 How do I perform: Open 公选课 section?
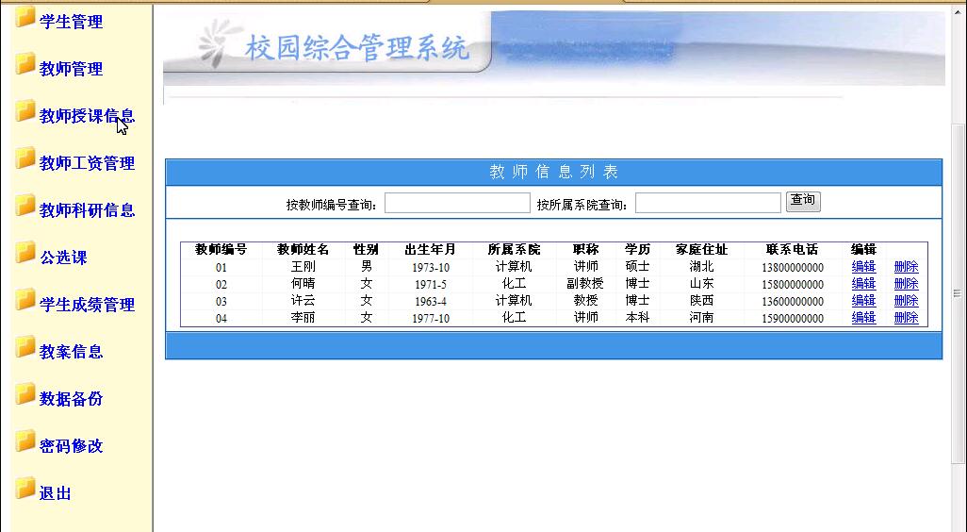63,258
